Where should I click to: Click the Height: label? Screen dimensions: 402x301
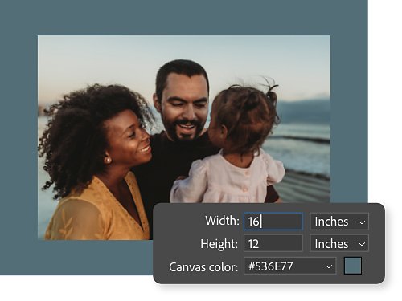tap(219, 244)
